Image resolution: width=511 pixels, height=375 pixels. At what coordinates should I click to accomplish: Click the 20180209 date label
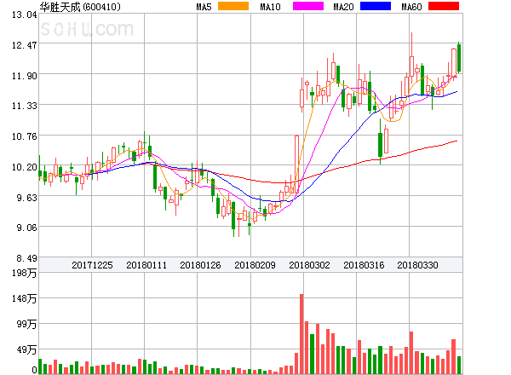[255, 265]
